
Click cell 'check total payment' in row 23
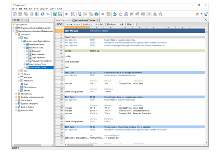point(77,92)
